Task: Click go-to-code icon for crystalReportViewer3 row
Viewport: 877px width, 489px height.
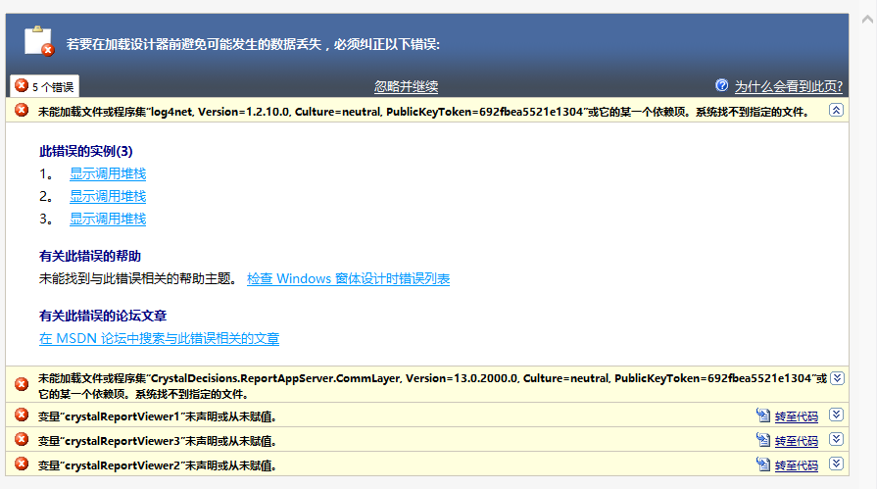Action: (x=763, y=440)
